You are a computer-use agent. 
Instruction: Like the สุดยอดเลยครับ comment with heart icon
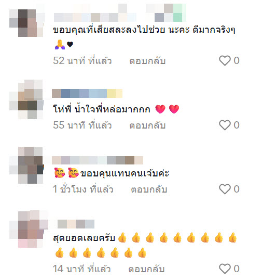[x=225, y=269]
